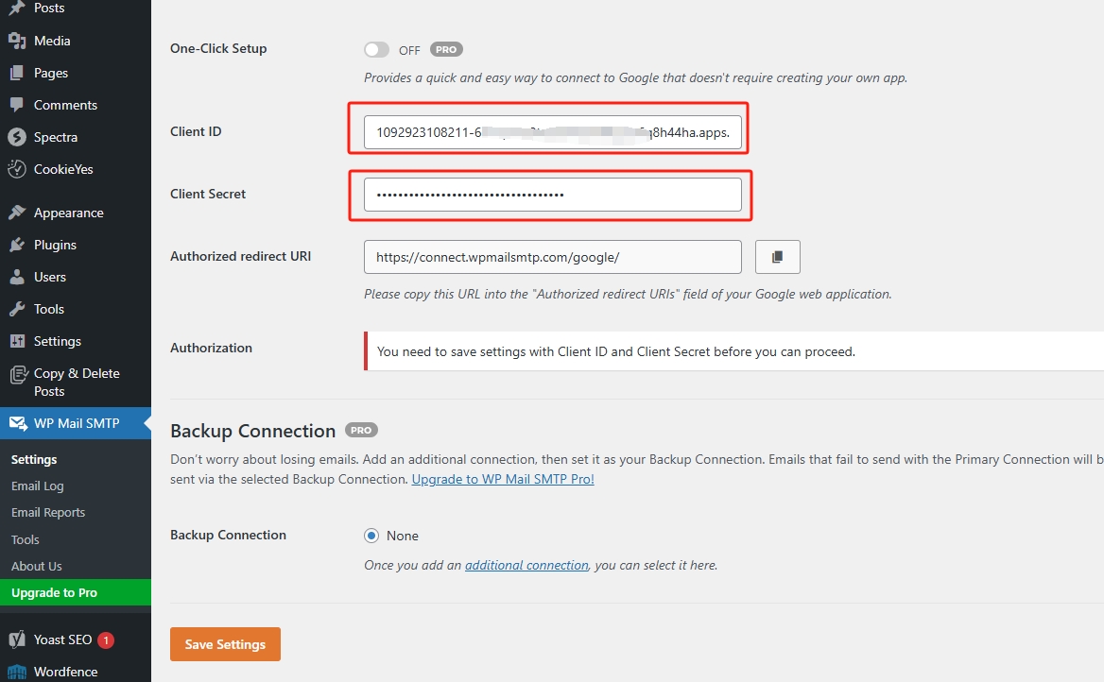The width and height of the screenshot is (1104, 682).
Task: Click Upgrade to Pro in sidebar
Action: (x=76, y=592)
